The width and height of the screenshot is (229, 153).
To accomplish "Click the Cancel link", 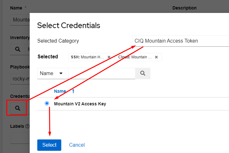I will (77, 145).
